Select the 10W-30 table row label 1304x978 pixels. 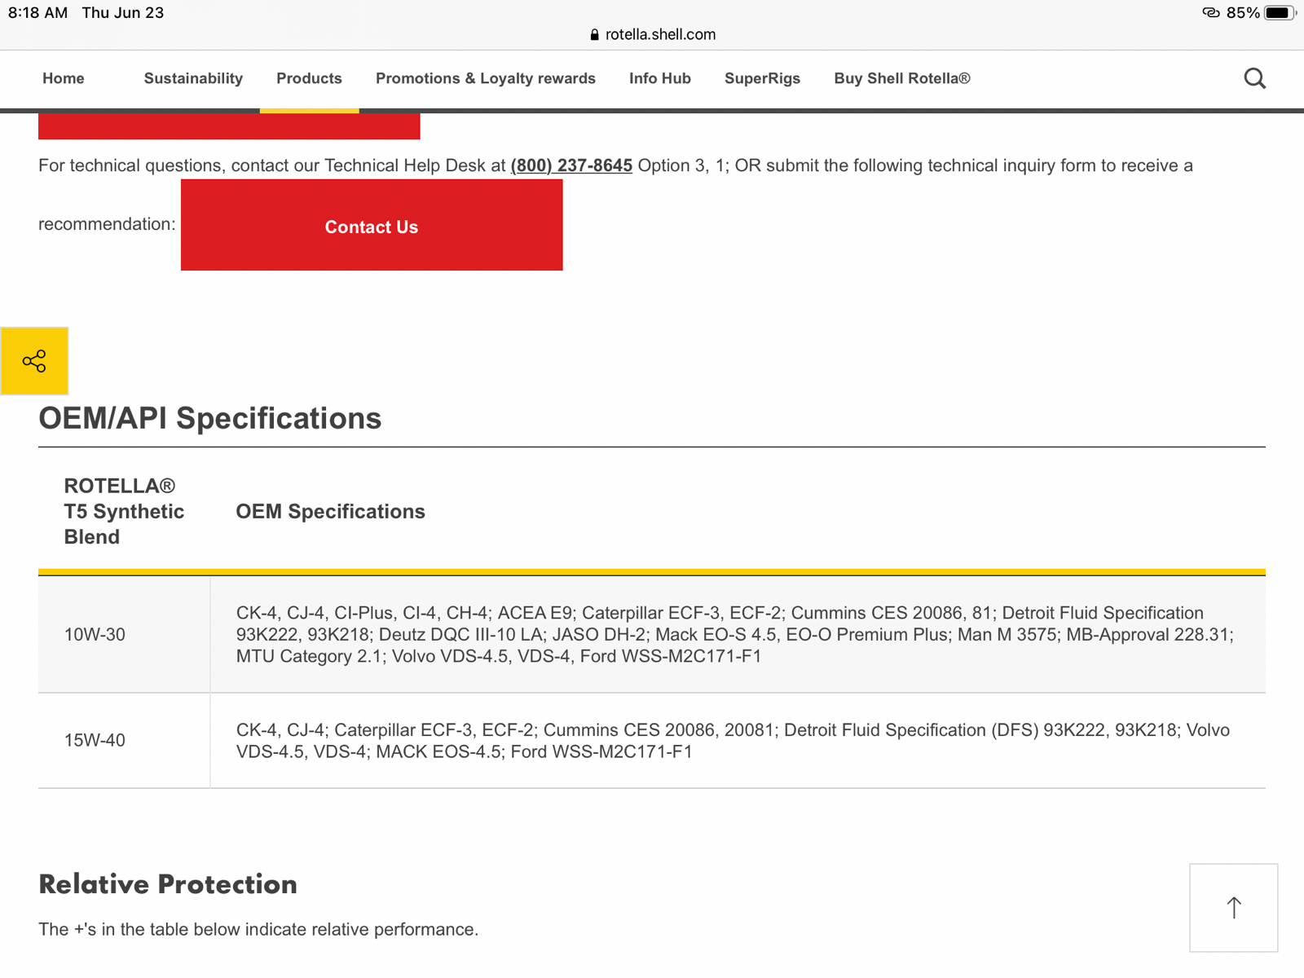[95, 635]
